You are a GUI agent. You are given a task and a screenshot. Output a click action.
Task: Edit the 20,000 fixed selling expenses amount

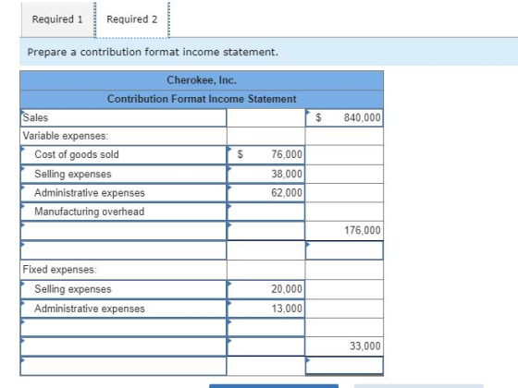pos(266,289)
